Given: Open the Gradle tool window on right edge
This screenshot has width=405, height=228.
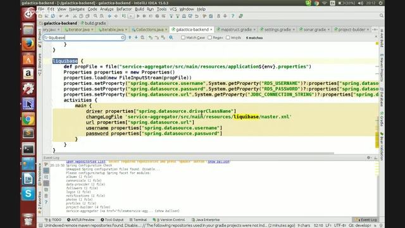Looking at the screenshot, I should tap(382, 119).
